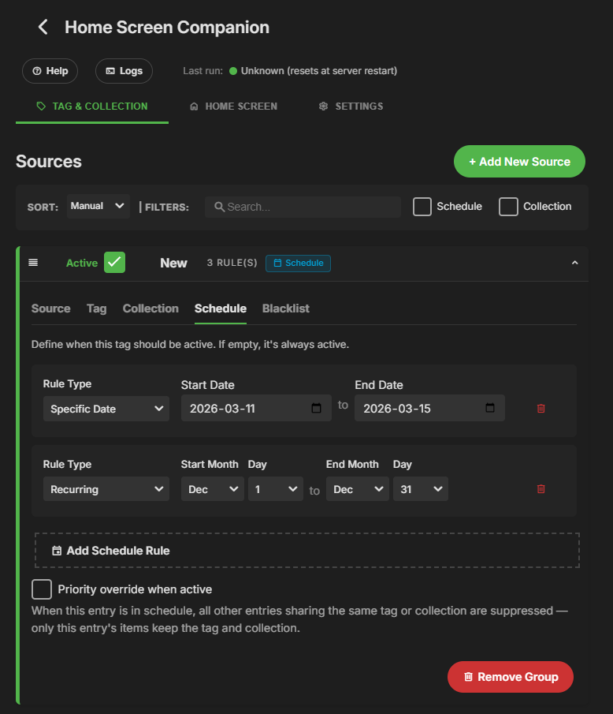613x714 pixels.
Task: Delete the Specific Date schedule rule
Action: click(541, 409)
